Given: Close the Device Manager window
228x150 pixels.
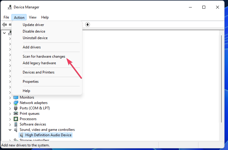Looking at the screenshot, I should (217, 7).
